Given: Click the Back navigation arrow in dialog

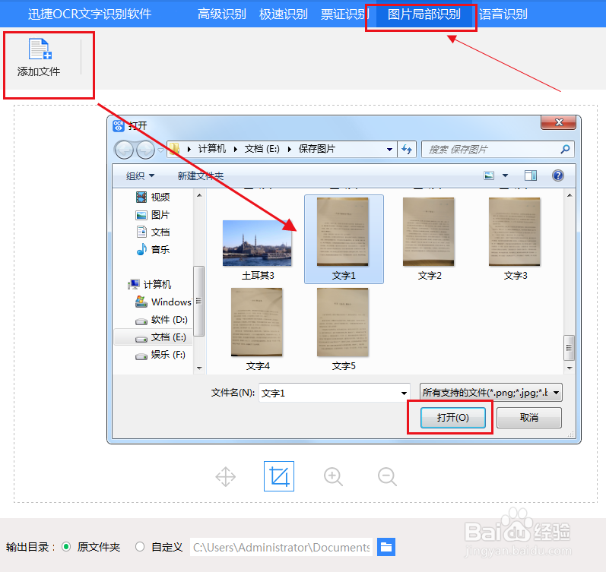Looking at the screenshot, I should pos(125,150).
